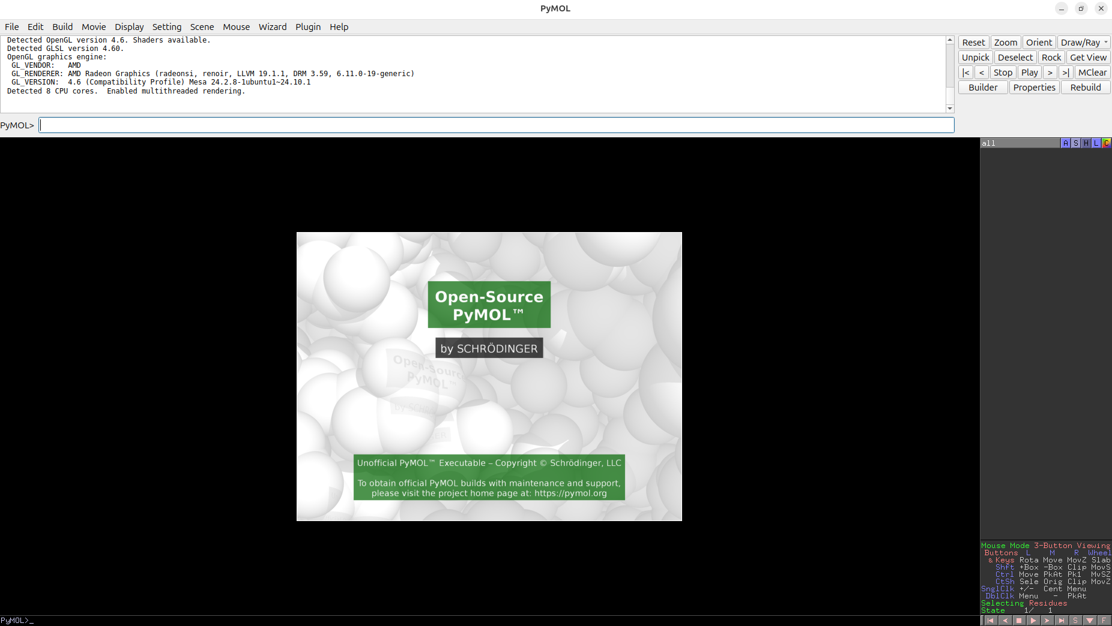Image resolution: width=1112 pixels, height=626 pixels.
Task: Open the Setting menu
Action: click(167, 27)
